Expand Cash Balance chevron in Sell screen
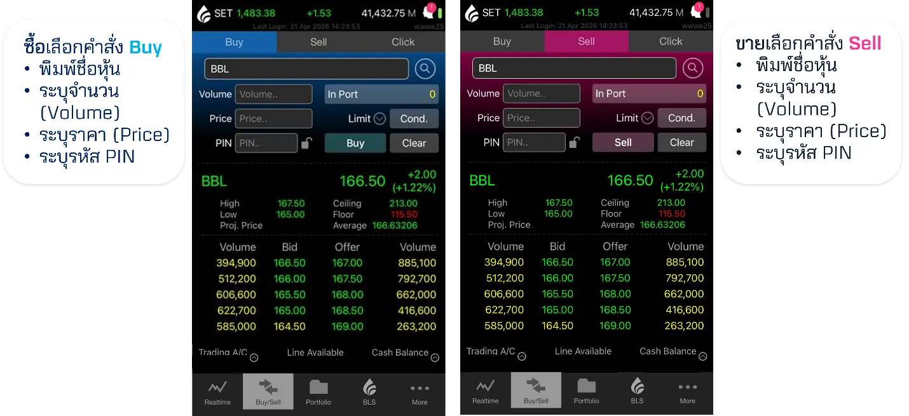 click(x=702, y=356)
